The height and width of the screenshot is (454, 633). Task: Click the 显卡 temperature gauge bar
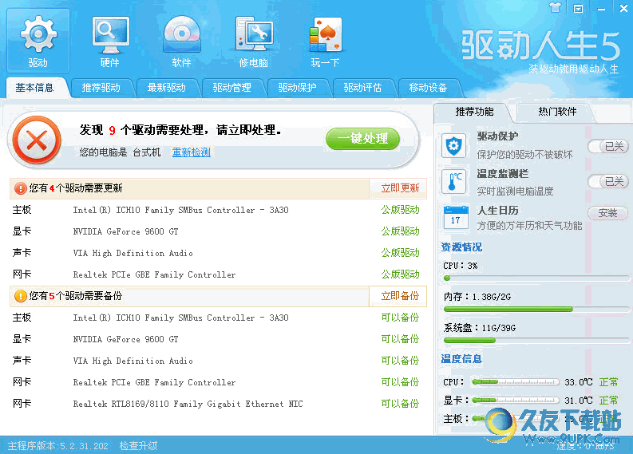click(516, 401)
